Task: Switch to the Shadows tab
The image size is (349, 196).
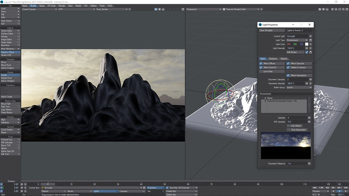Action: pos(273,59)
